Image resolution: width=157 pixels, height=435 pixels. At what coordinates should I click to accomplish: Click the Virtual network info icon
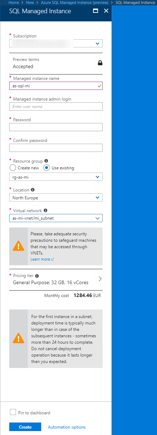pos(45,210)
